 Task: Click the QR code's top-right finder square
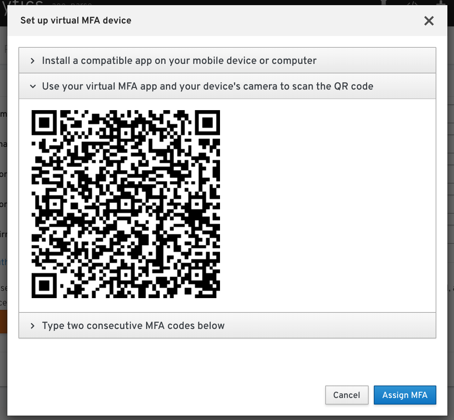[x=208, y=123]
